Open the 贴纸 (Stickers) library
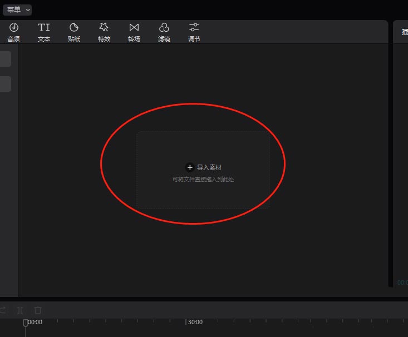 point(73,32)
